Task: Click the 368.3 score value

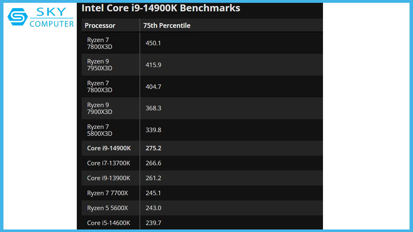Action: 153,108
